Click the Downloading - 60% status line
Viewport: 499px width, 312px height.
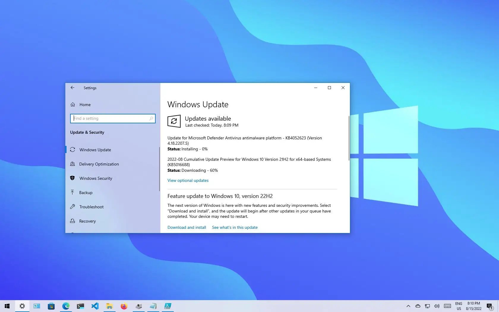pos(192,170)
